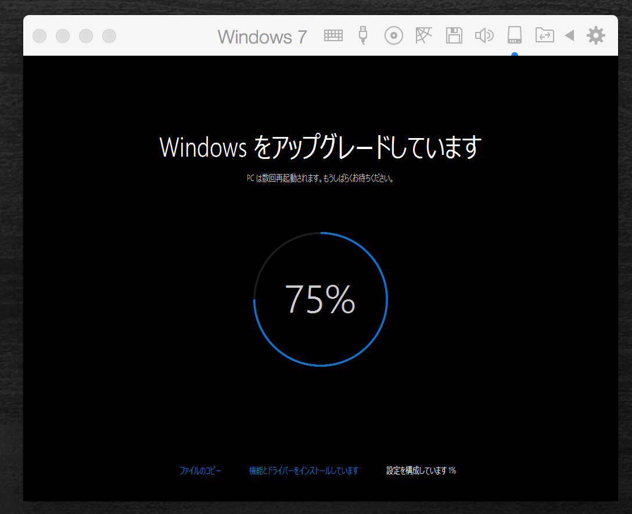Viewport: 632px width, 514px height.
Task: Open the USB devices icon
Action: click(x=363, y=35)
